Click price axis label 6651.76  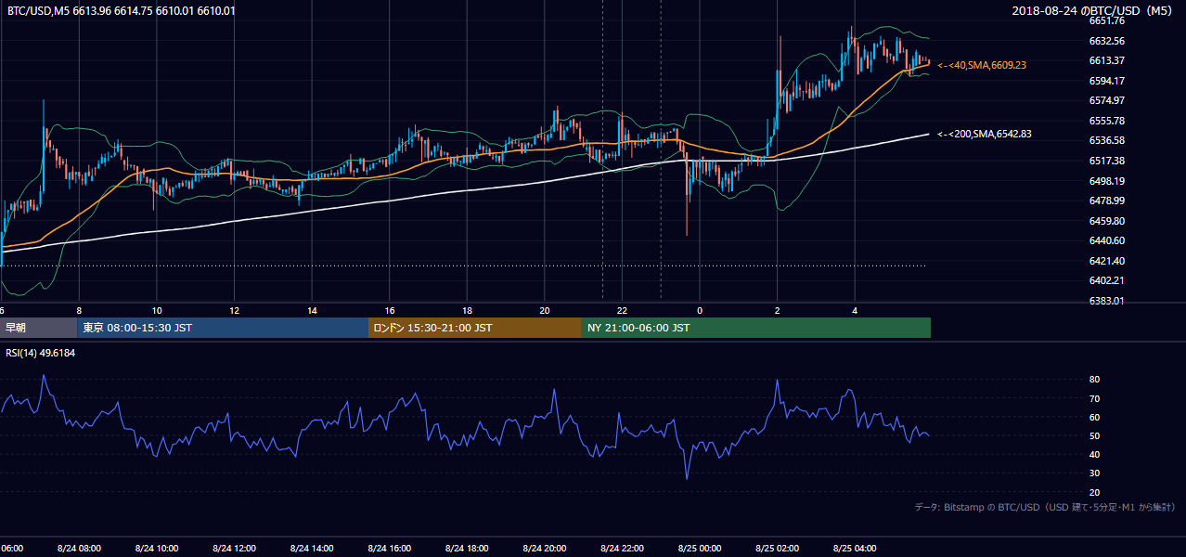(x=1107, y=20)
